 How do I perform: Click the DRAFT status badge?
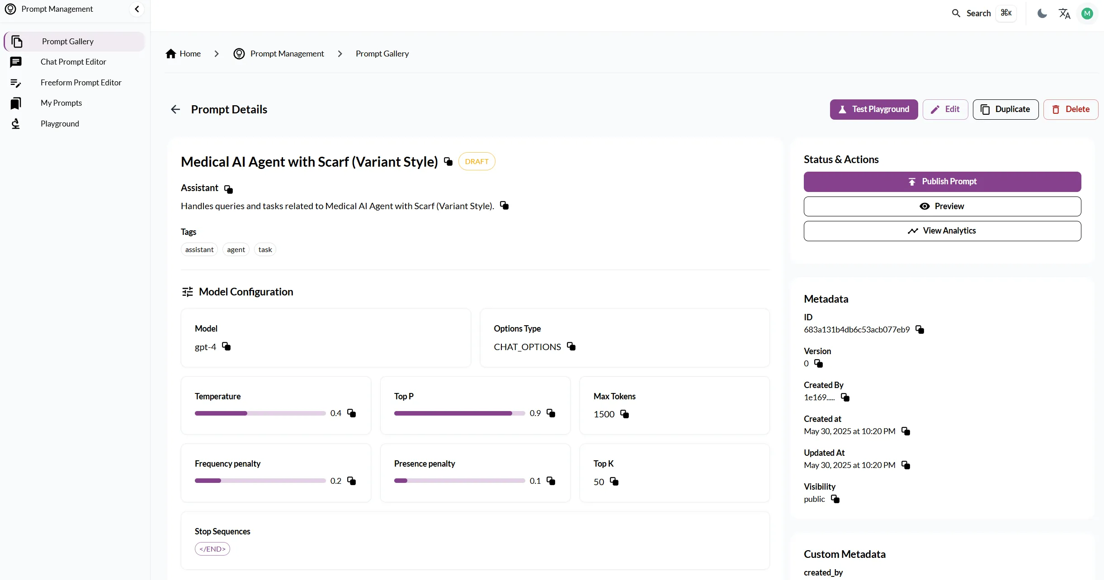[477, 161]
